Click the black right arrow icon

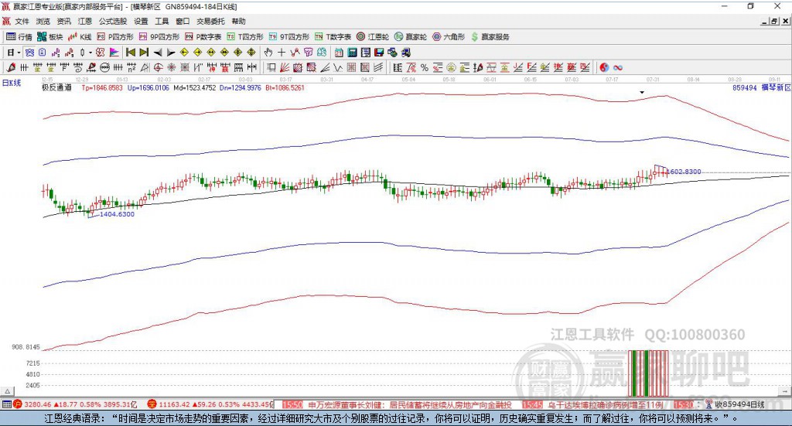coord(171,53)
